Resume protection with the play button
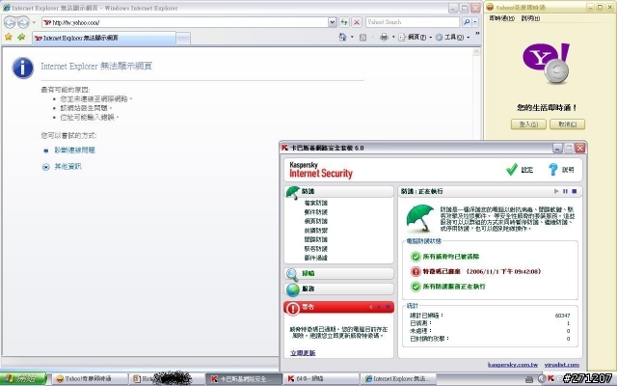Image resolution: width=617 pixels, height=386 pixels. (x=556, y=191)
